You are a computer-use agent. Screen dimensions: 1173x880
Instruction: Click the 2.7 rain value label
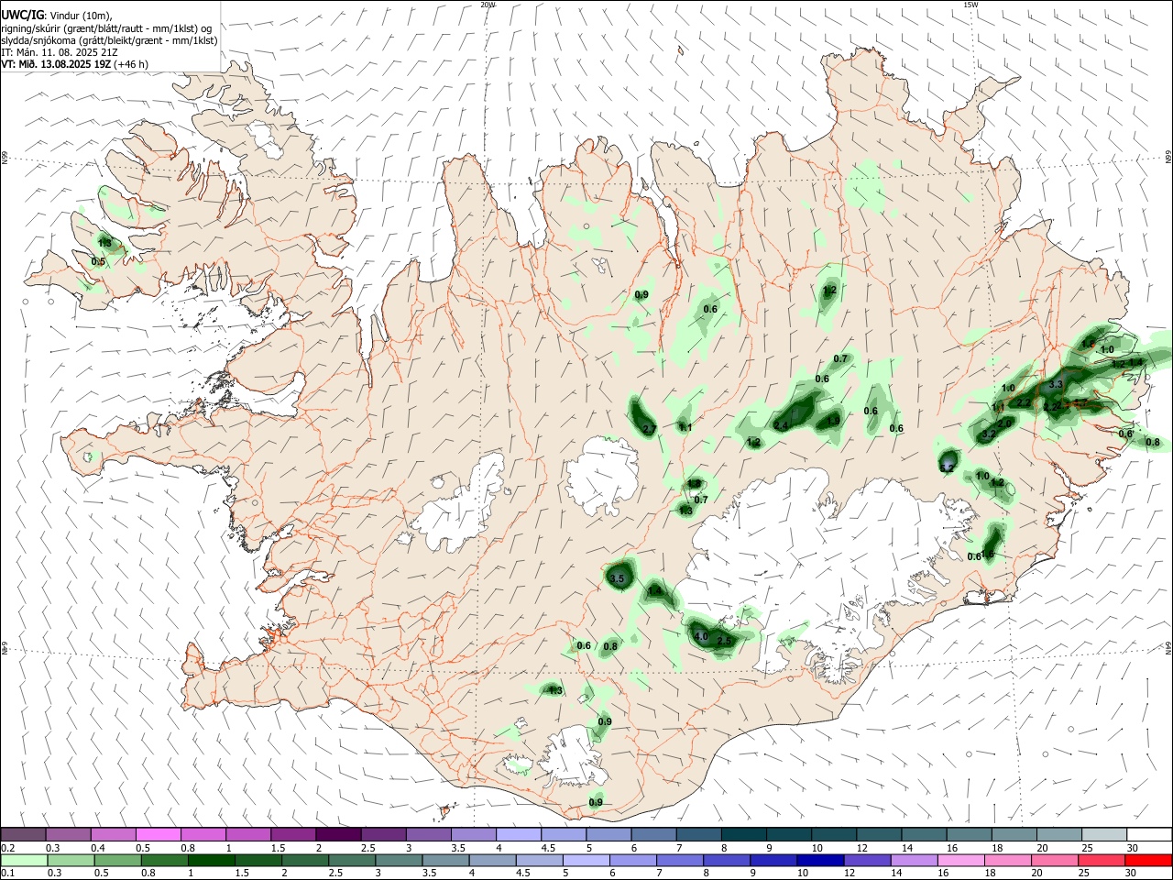coord(649,429)
